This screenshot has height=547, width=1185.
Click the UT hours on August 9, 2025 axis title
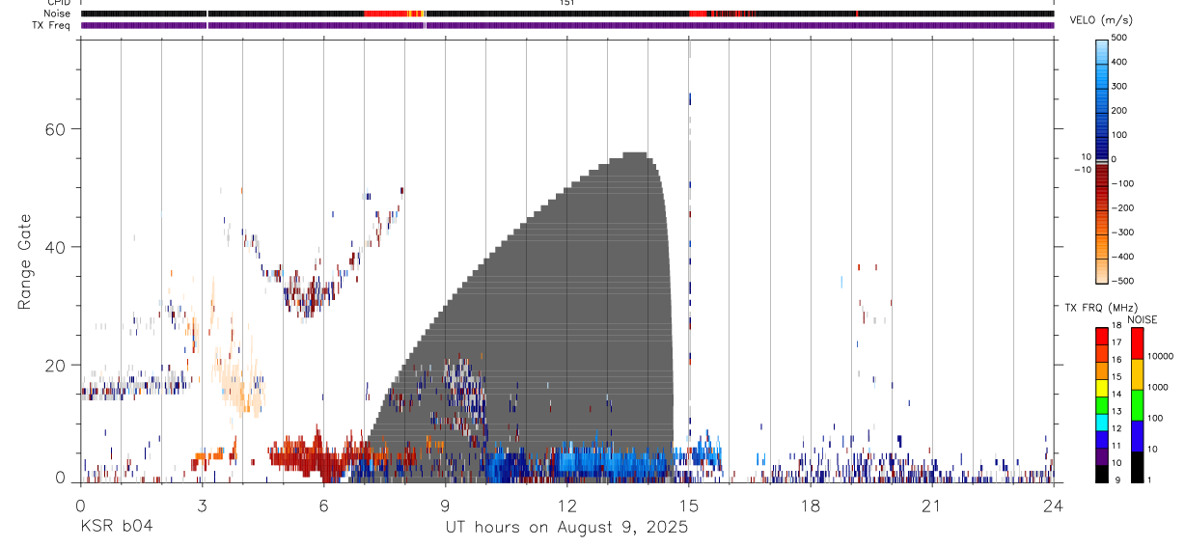point(566,528)
